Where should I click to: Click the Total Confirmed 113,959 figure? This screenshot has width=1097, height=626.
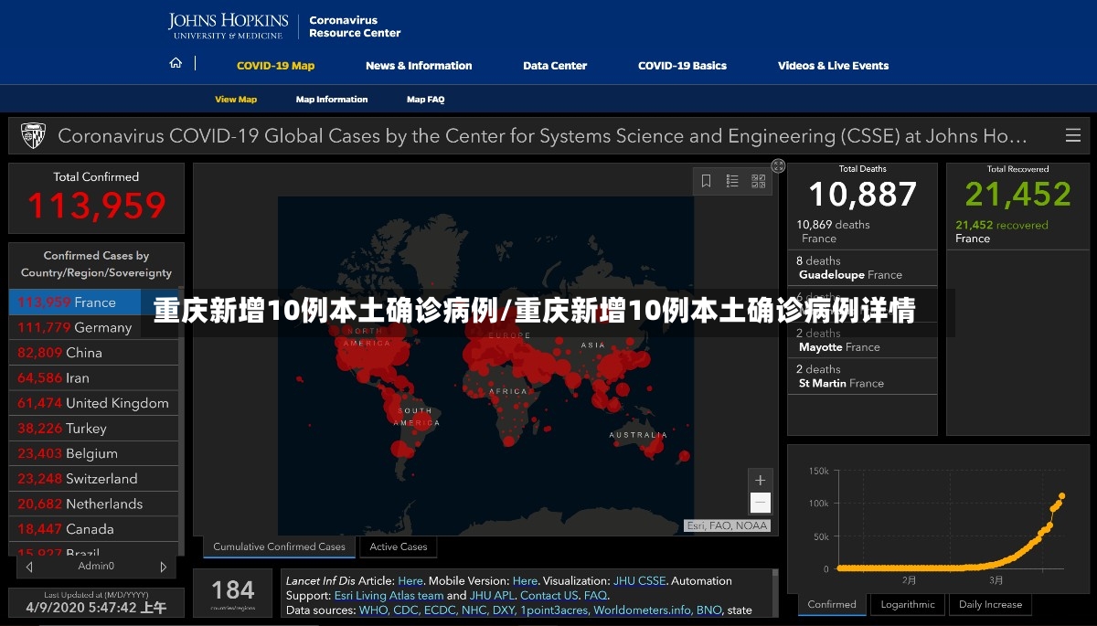point(96,206)
